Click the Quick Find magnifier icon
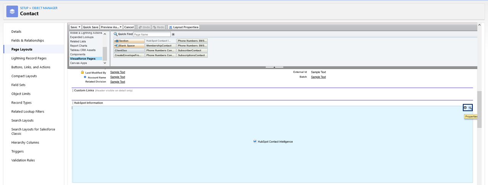488x185 pixels. coord(116,34)
